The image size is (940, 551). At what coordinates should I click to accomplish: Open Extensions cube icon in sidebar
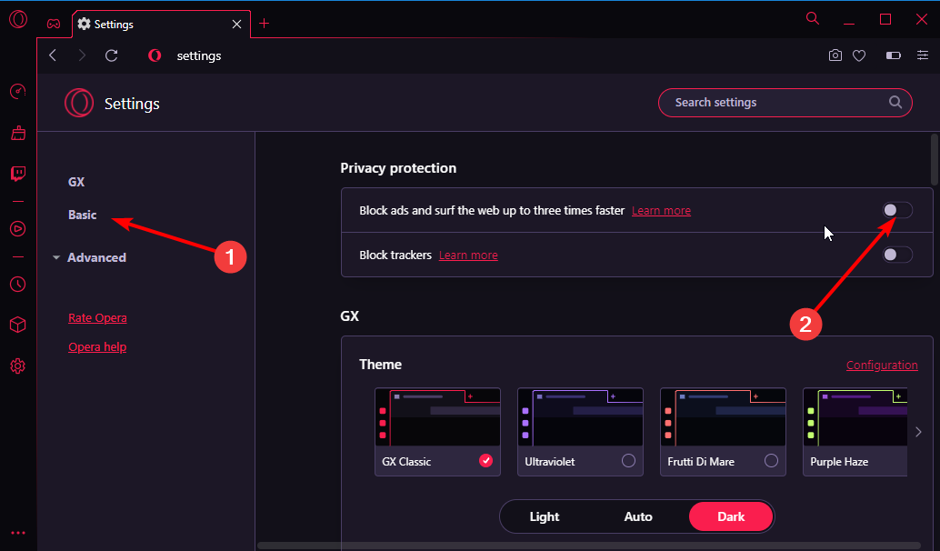click(18, 325)
